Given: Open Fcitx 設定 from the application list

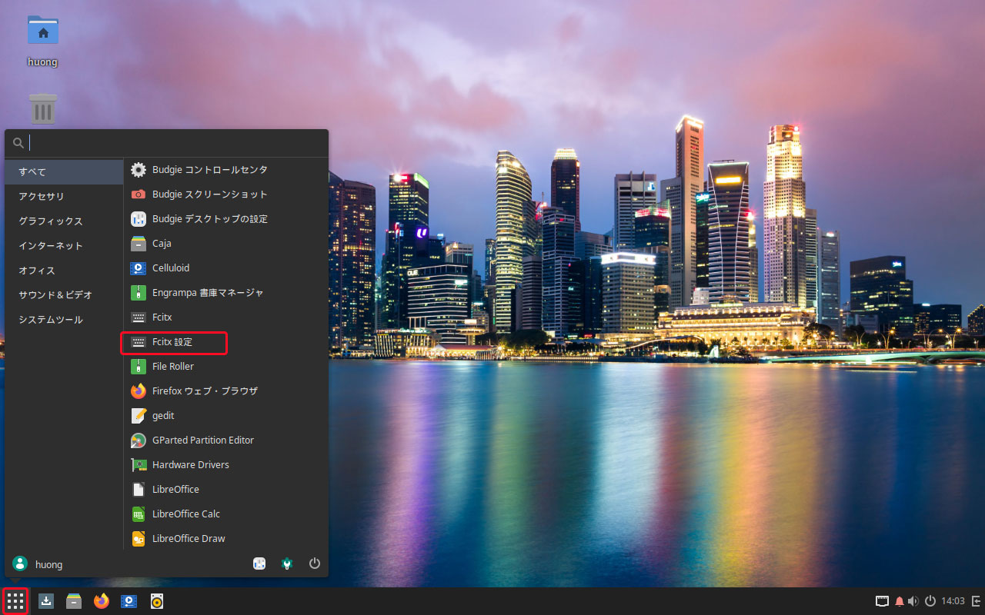Looking at the screenshot, I should (173, 342).
